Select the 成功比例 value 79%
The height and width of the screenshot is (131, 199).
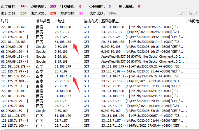tap(112, 13)
